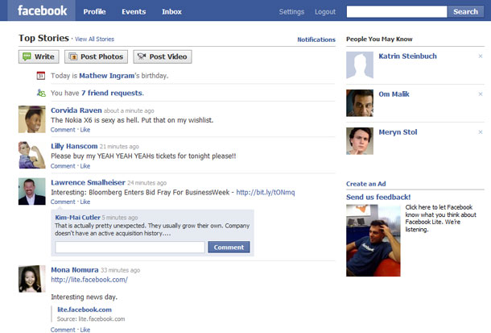Click the feedback ad photo
Screen dimensions: 491x333
(x=373, y=240)
